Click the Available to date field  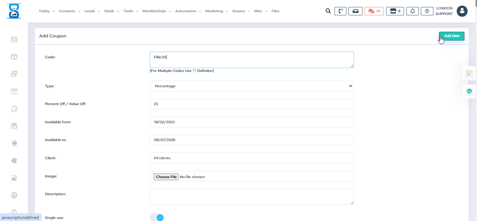(252, 140)
